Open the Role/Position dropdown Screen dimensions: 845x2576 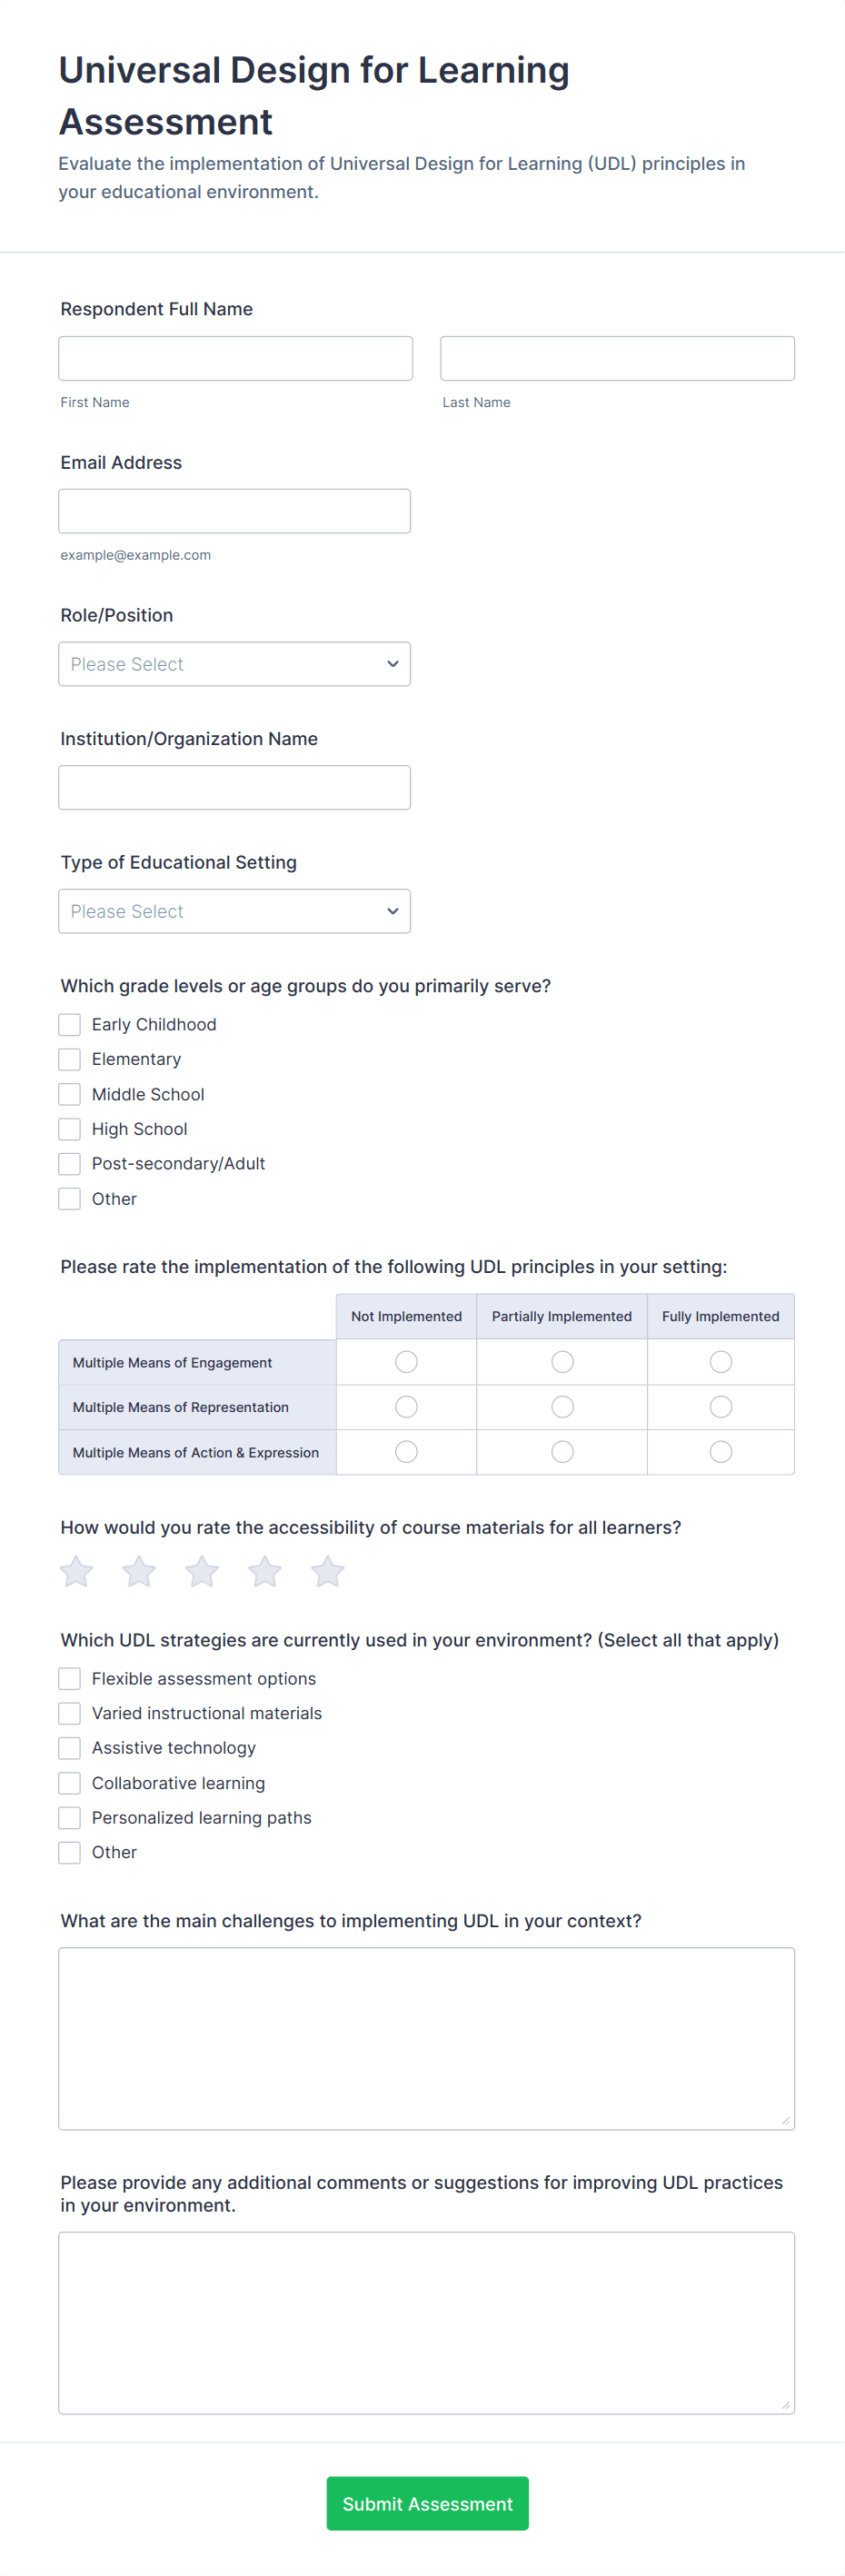[234, 664]
